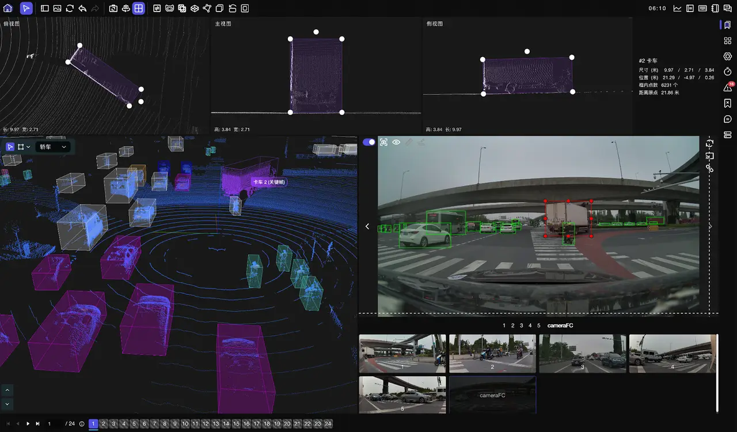Image resolution: width=737 pixels, height=432 pixels.
Task: Click the image picture icon in toolbar
Action: point(57,9)
